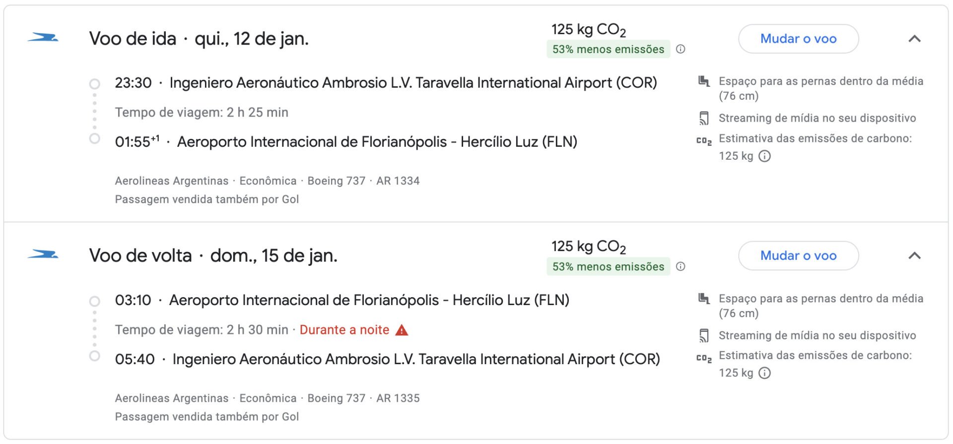Open emissions info icon beside return 53% badge
953x444 pixels.
coord(681,266)
